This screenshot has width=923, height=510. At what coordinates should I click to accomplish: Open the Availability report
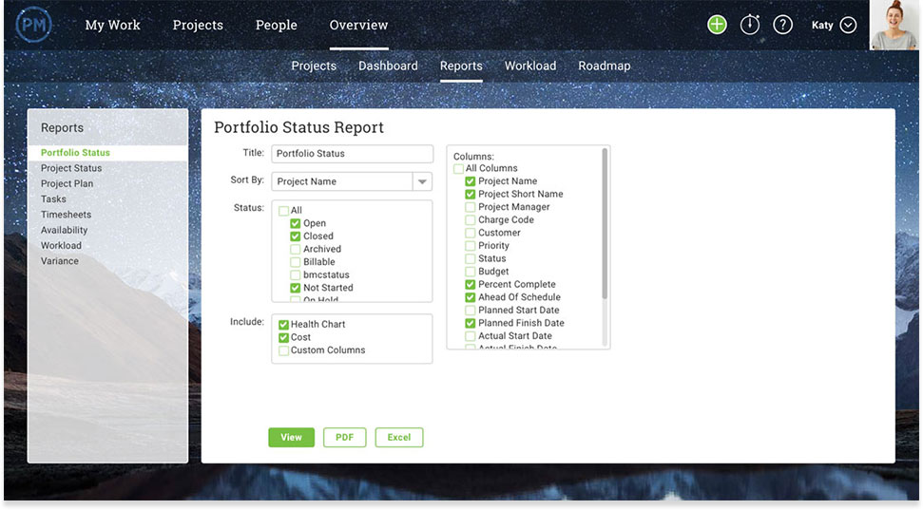coord(64,230)
